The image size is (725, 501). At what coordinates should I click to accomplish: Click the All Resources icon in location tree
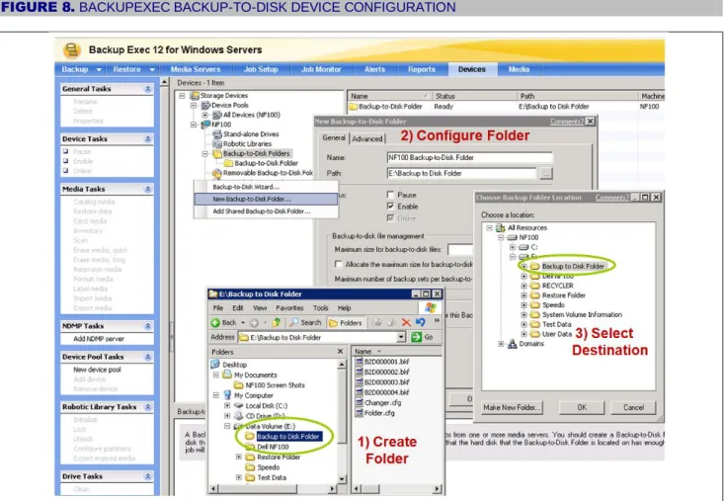click(500, 227)
